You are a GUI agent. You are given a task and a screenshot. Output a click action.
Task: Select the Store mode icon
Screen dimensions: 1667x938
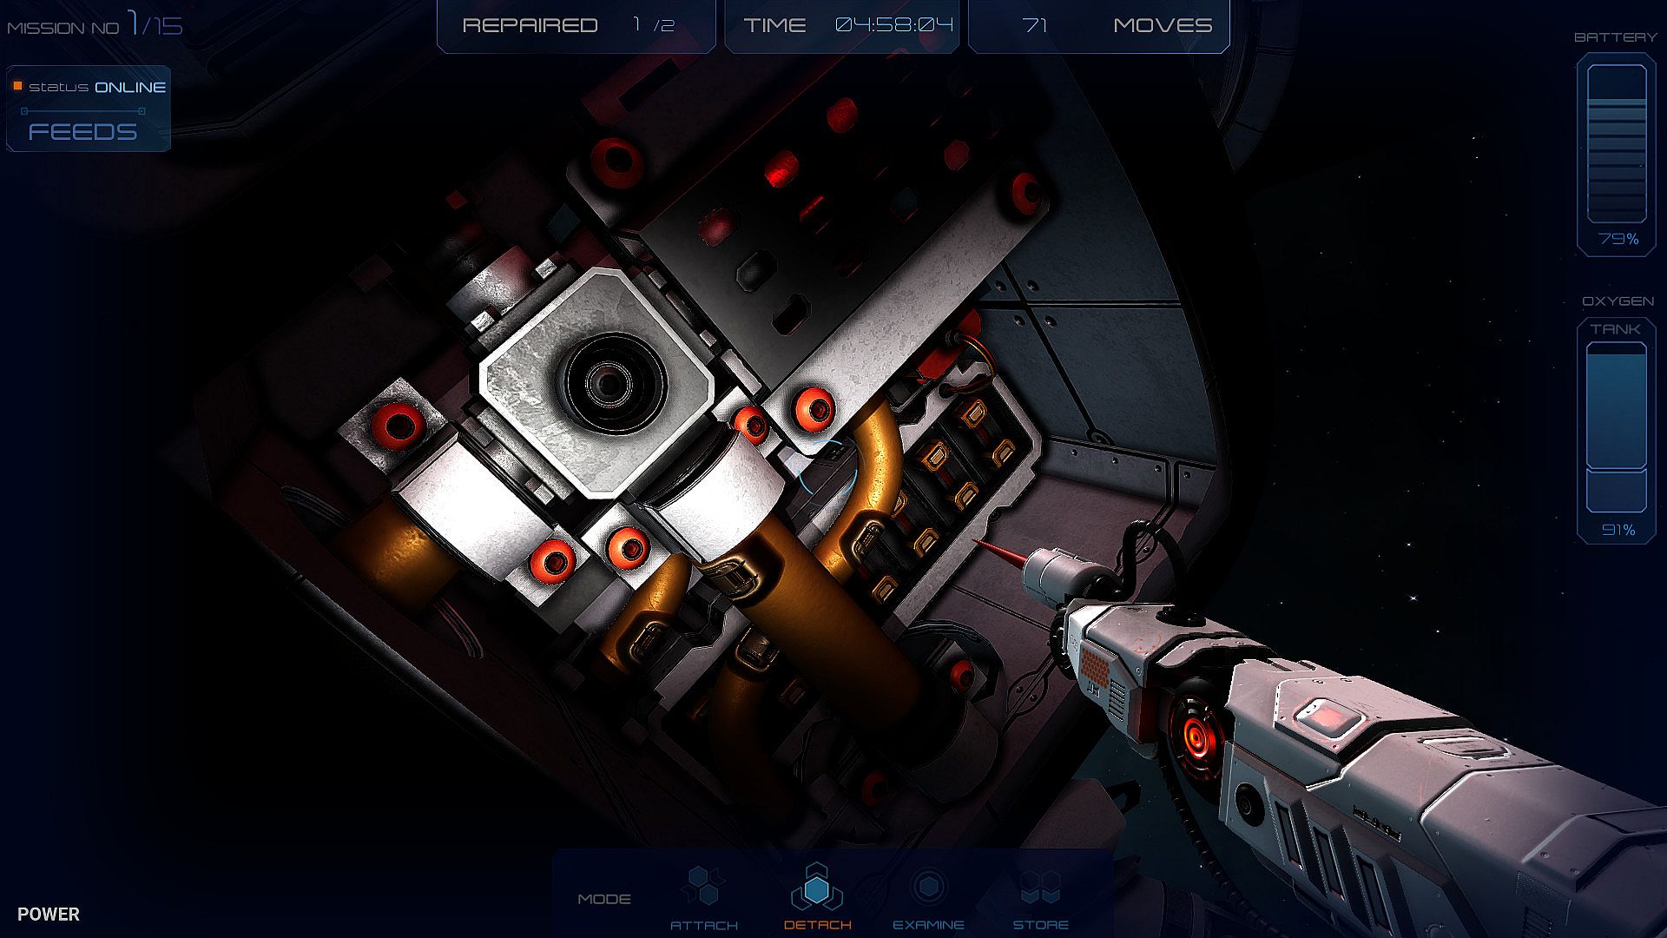coord(1040,888)
